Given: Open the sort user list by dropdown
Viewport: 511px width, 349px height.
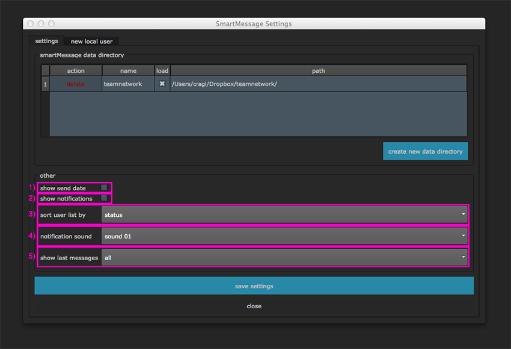Looking at the screenshot, I should (284, 214).
